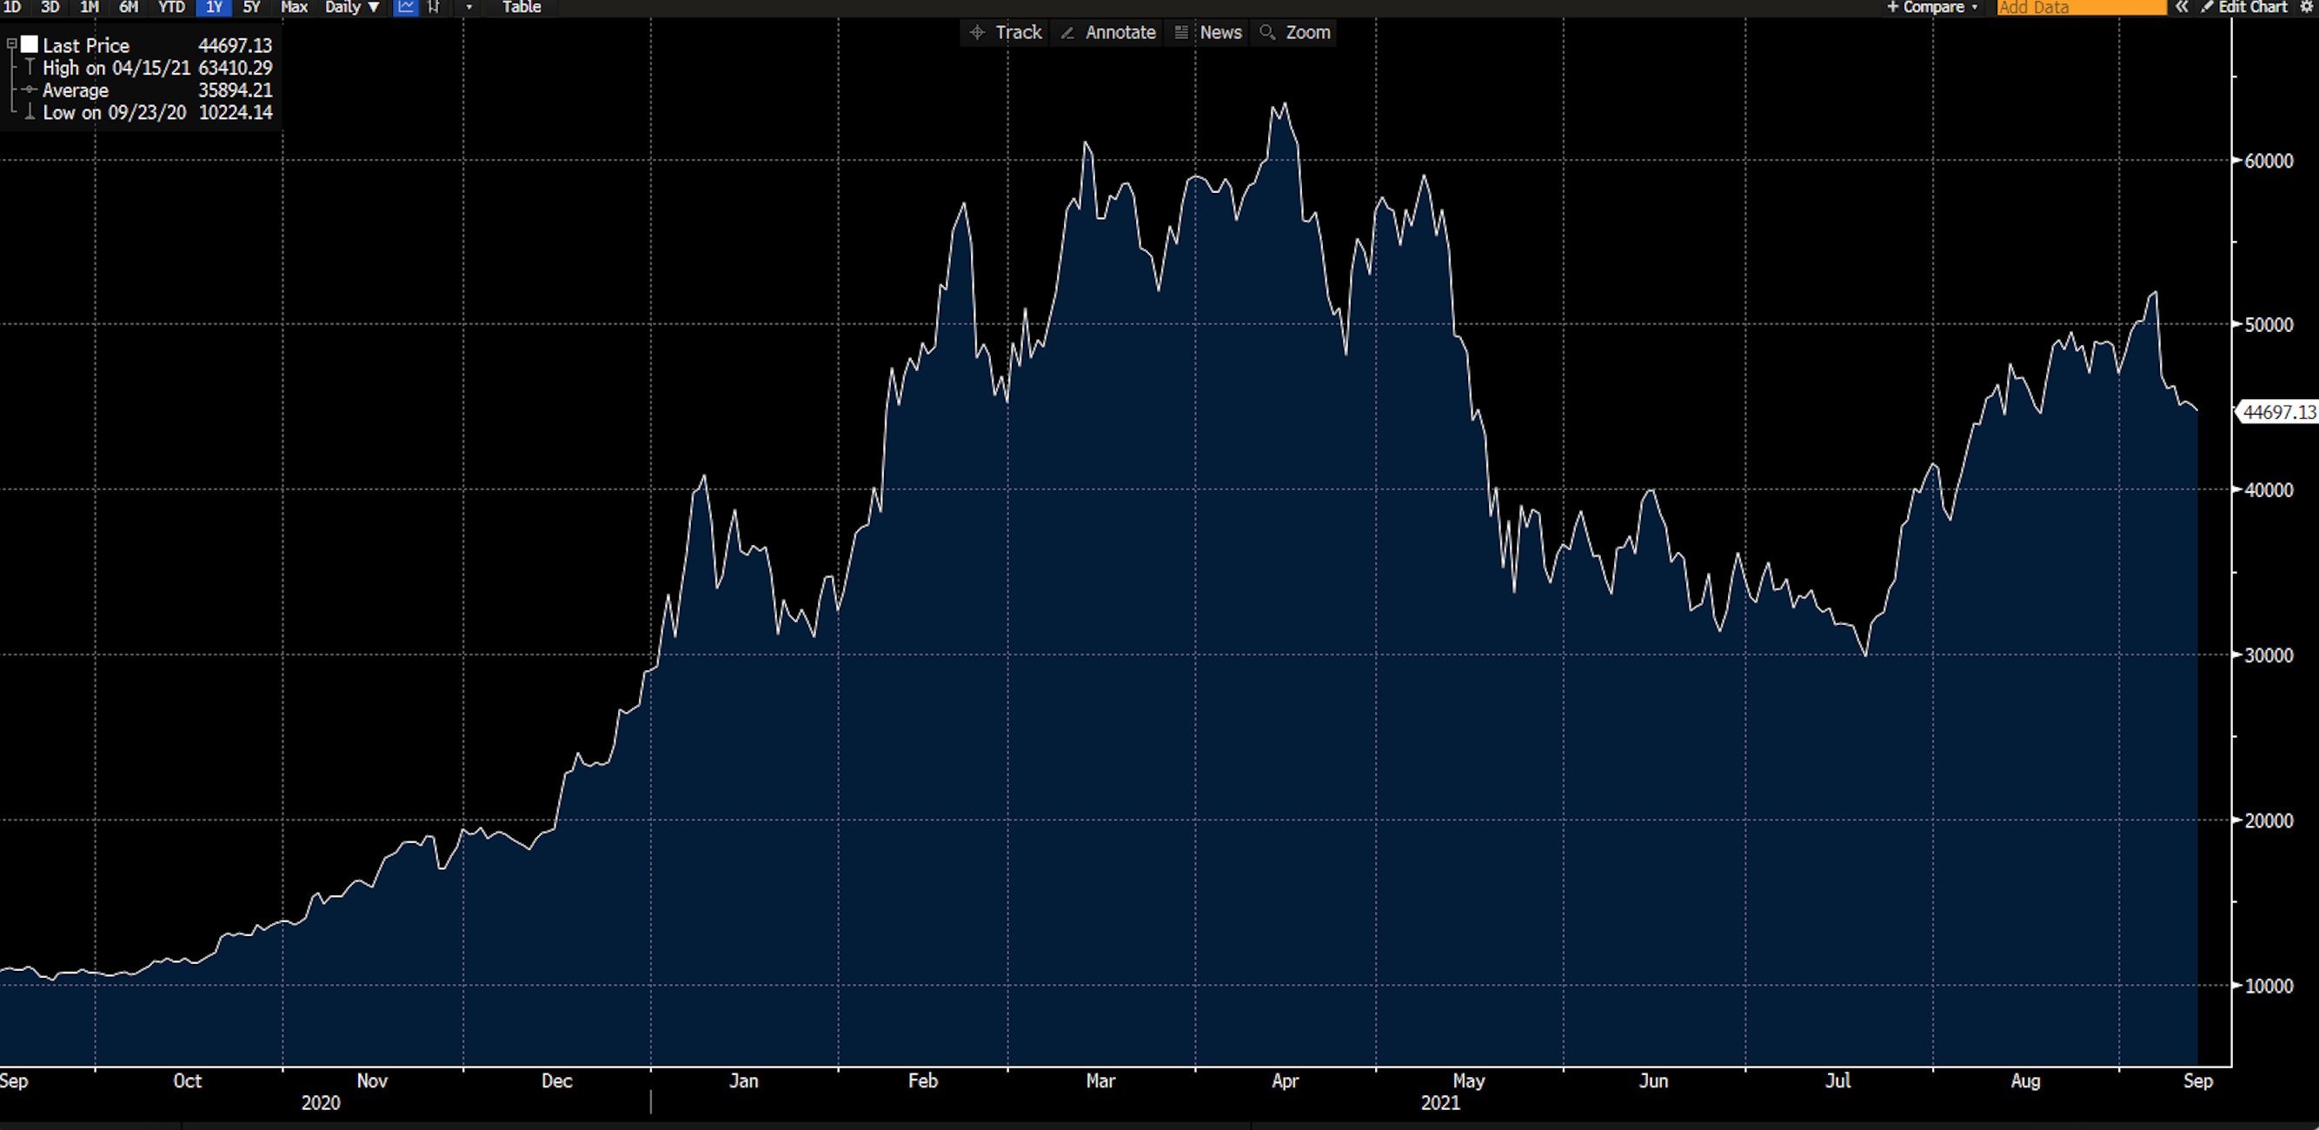Image resolution: width=2319 pixels, height=1130 pixels.
Task: Switch to candlestick chart style
Action: coord(434,6)
